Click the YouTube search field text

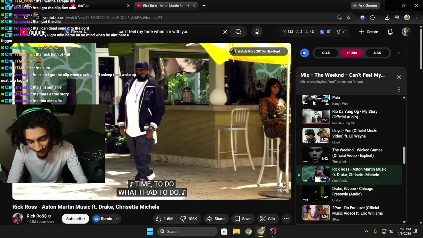click(x=152, y=32)
